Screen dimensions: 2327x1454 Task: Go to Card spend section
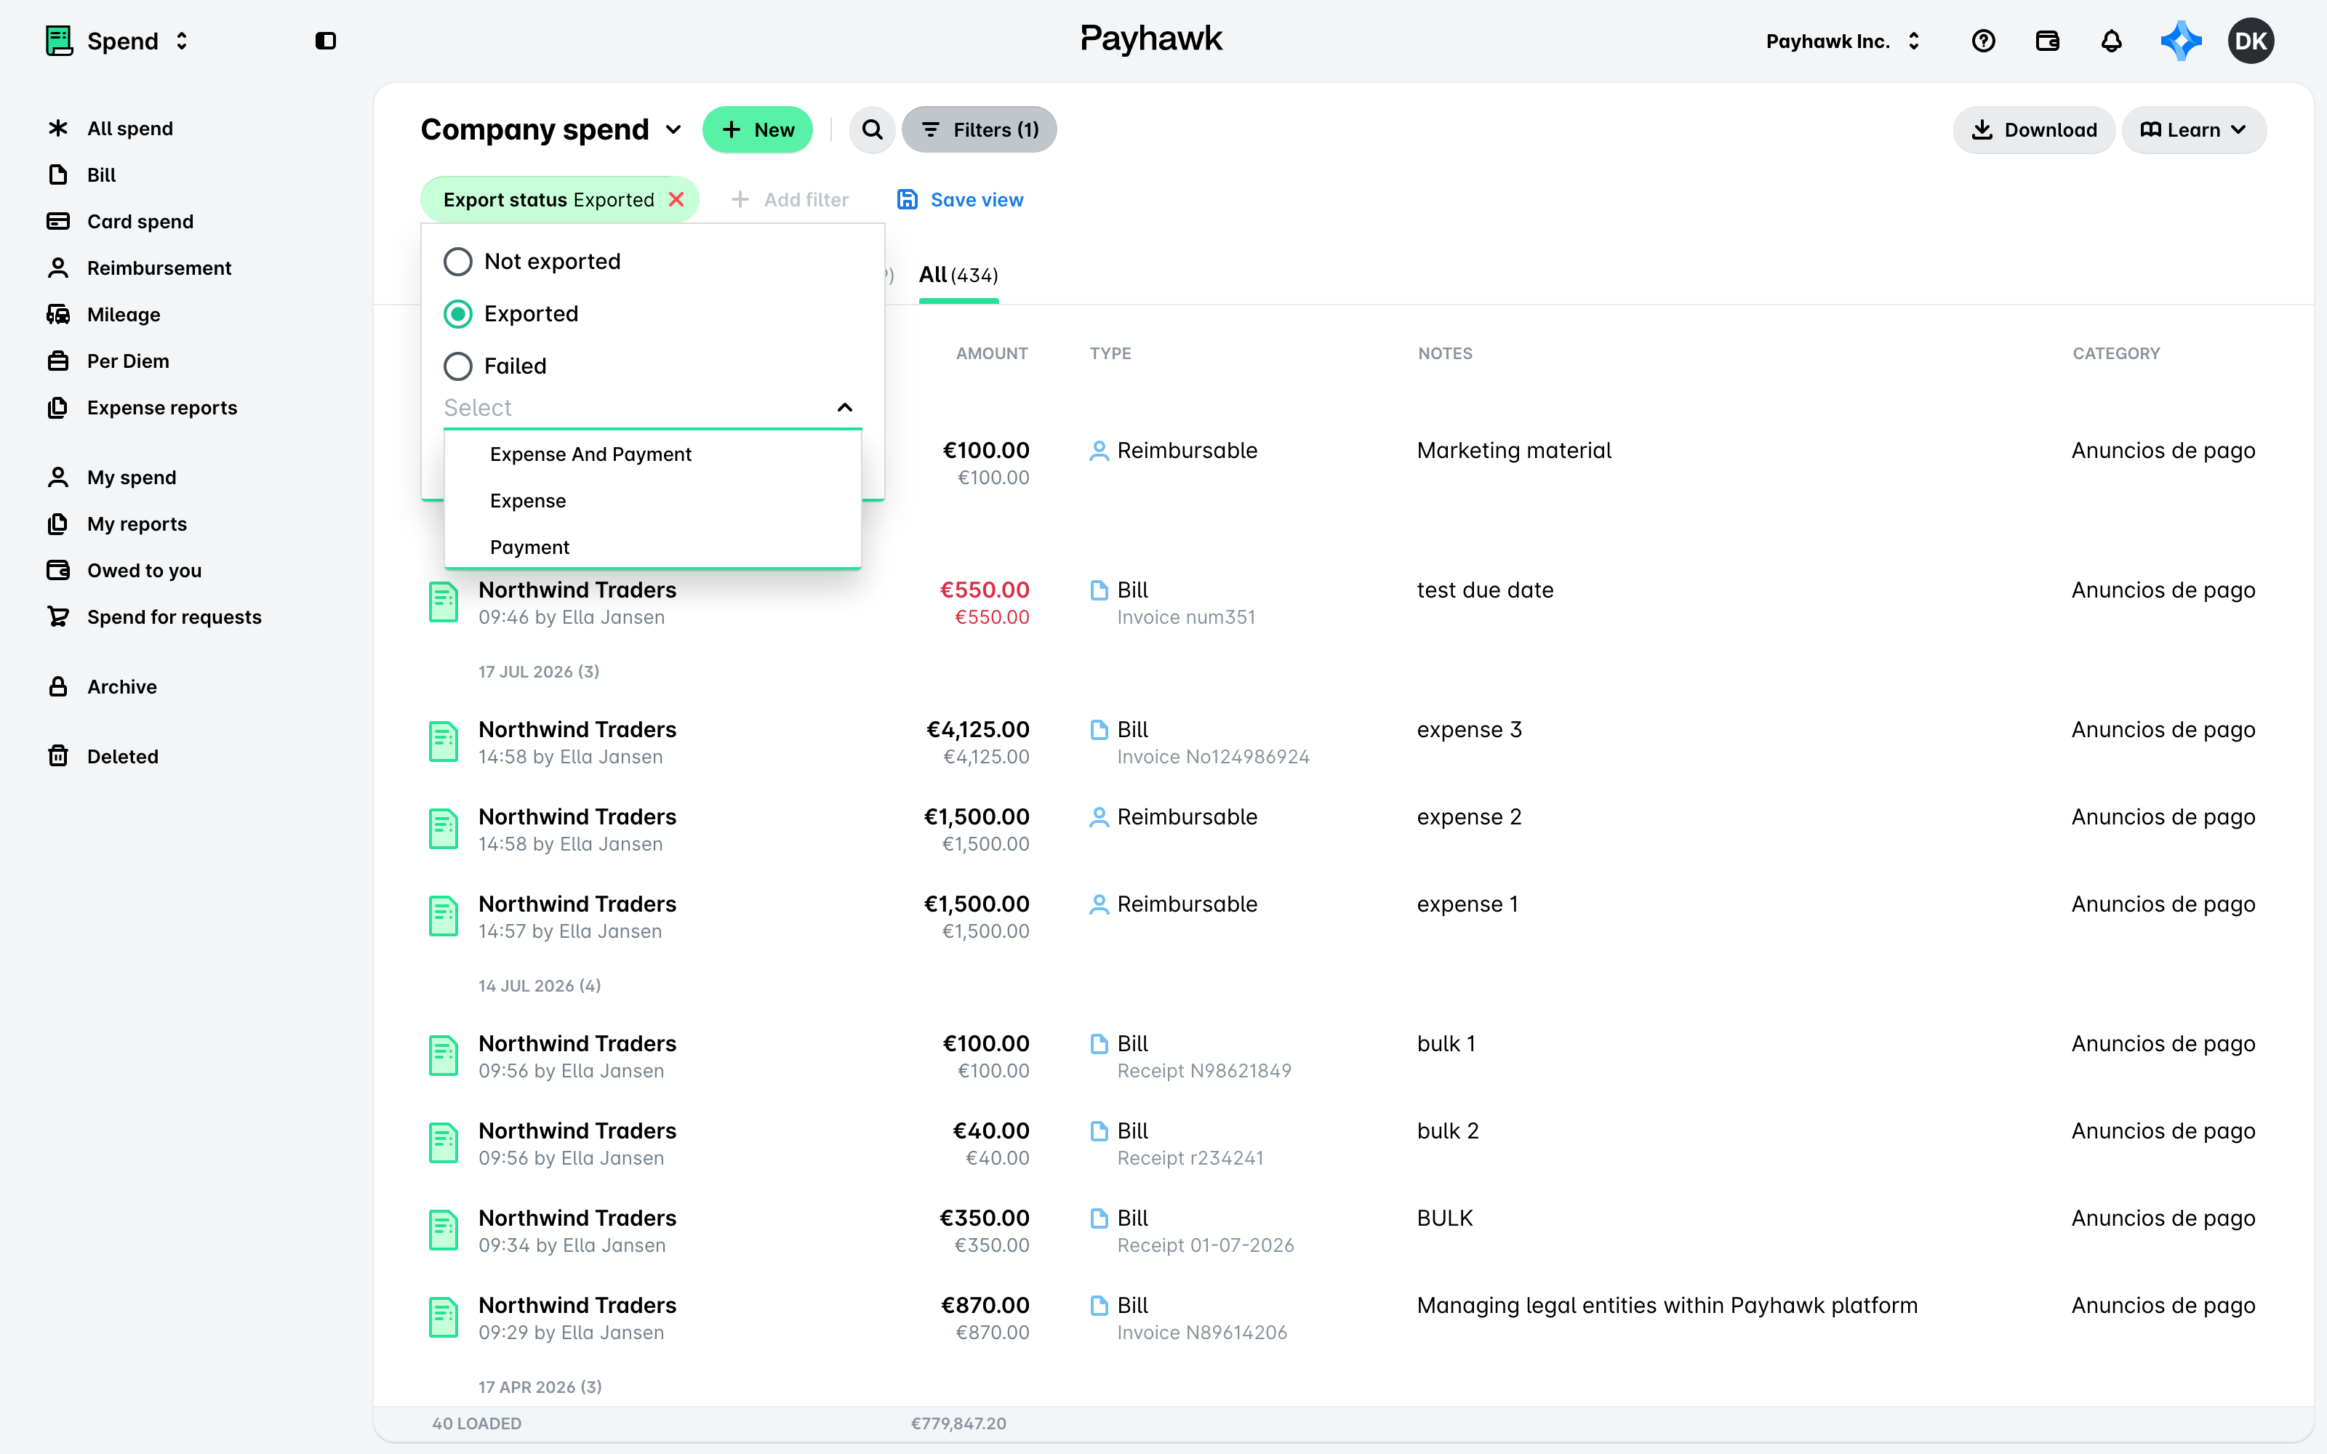point(140,221)
